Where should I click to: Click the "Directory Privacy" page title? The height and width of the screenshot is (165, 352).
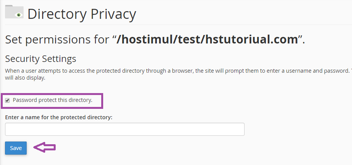coord(82,14)
